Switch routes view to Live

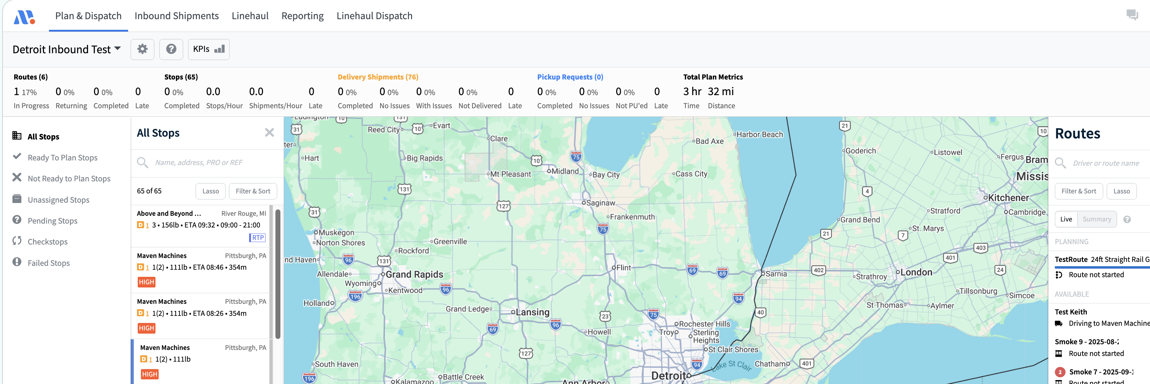[1066, 219]
